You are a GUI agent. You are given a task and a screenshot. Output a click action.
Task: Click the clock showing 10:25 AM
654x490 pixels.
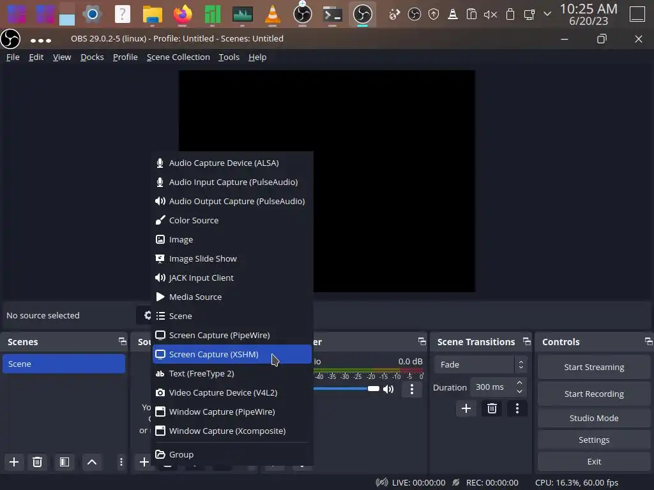pos(588,14)
